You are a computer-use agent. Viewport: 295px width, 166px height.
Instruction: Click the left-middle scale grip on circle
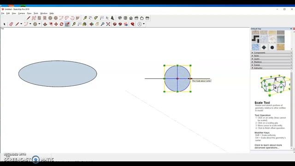[164, 79]
